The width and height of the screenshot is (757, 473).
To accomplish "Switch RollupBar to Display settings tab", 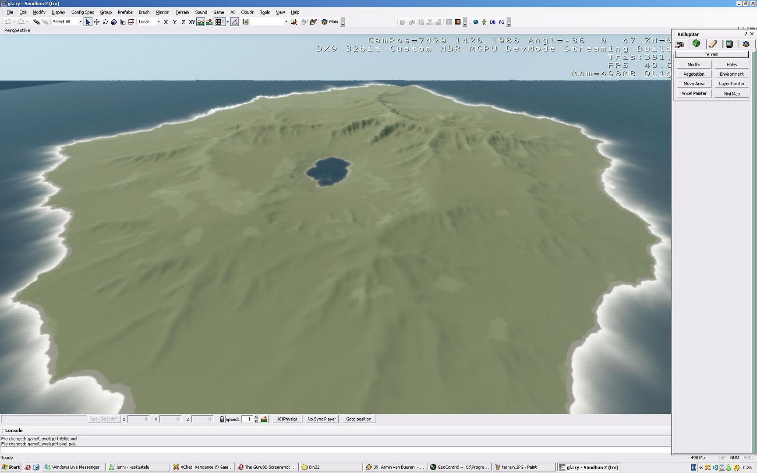I will click(x=729, y=44).
